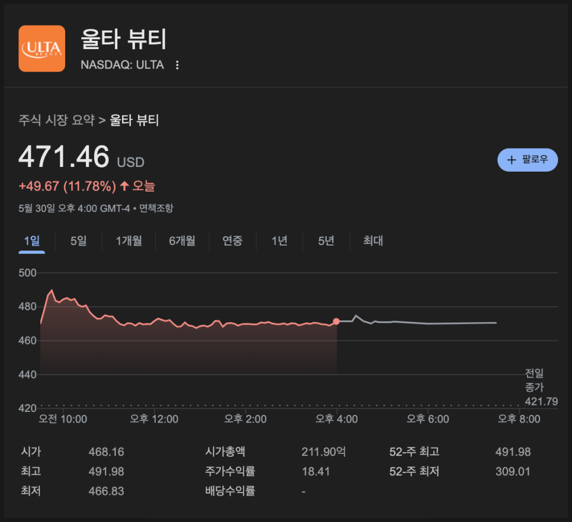Click the 배당수익률 label
Viewport: 572px width, 522px height.
(230, 491)
